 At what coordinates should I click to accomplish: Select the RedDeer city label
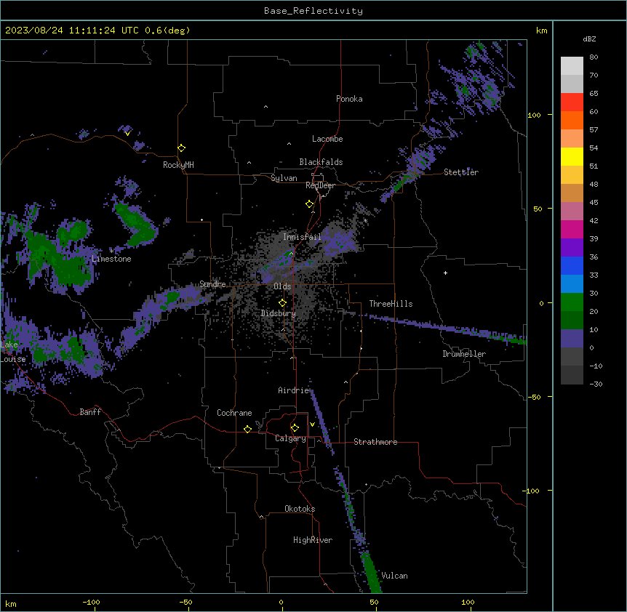pyautogui.click(x=320, y=185)
